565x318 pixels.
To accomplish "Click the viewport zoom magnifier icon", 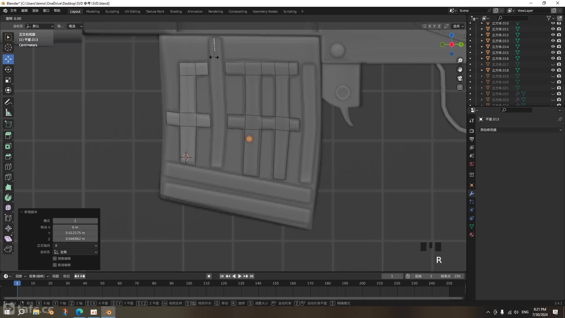I will click(460, 61).
